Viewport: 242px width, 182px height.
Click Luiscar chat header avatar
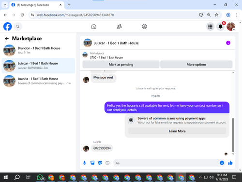click(88, 43)
